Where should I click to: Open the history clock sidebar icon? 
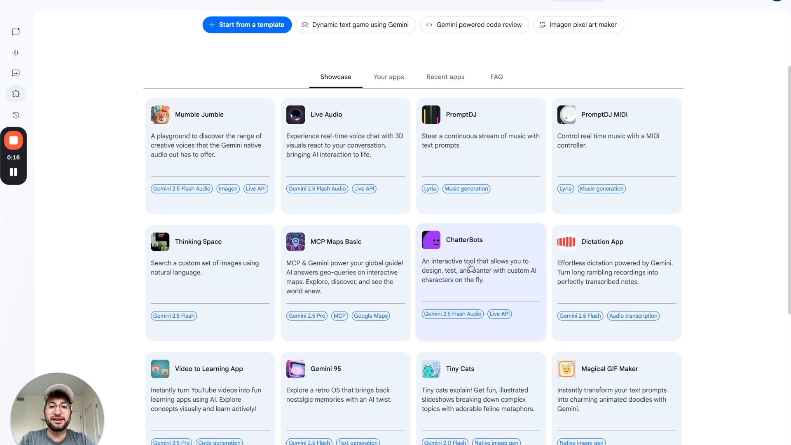tap(16, 115)
